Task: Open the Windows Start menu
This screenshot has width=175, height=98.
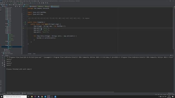Action: click(x=2, y=97)
